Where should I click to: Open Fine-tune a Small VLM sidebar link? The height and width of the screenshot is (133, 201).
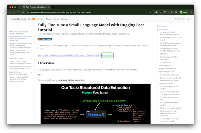(21, 67)
